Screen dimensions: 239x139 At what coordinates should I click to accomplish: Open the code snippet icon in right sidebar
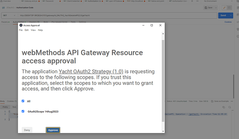coord(238,22)
